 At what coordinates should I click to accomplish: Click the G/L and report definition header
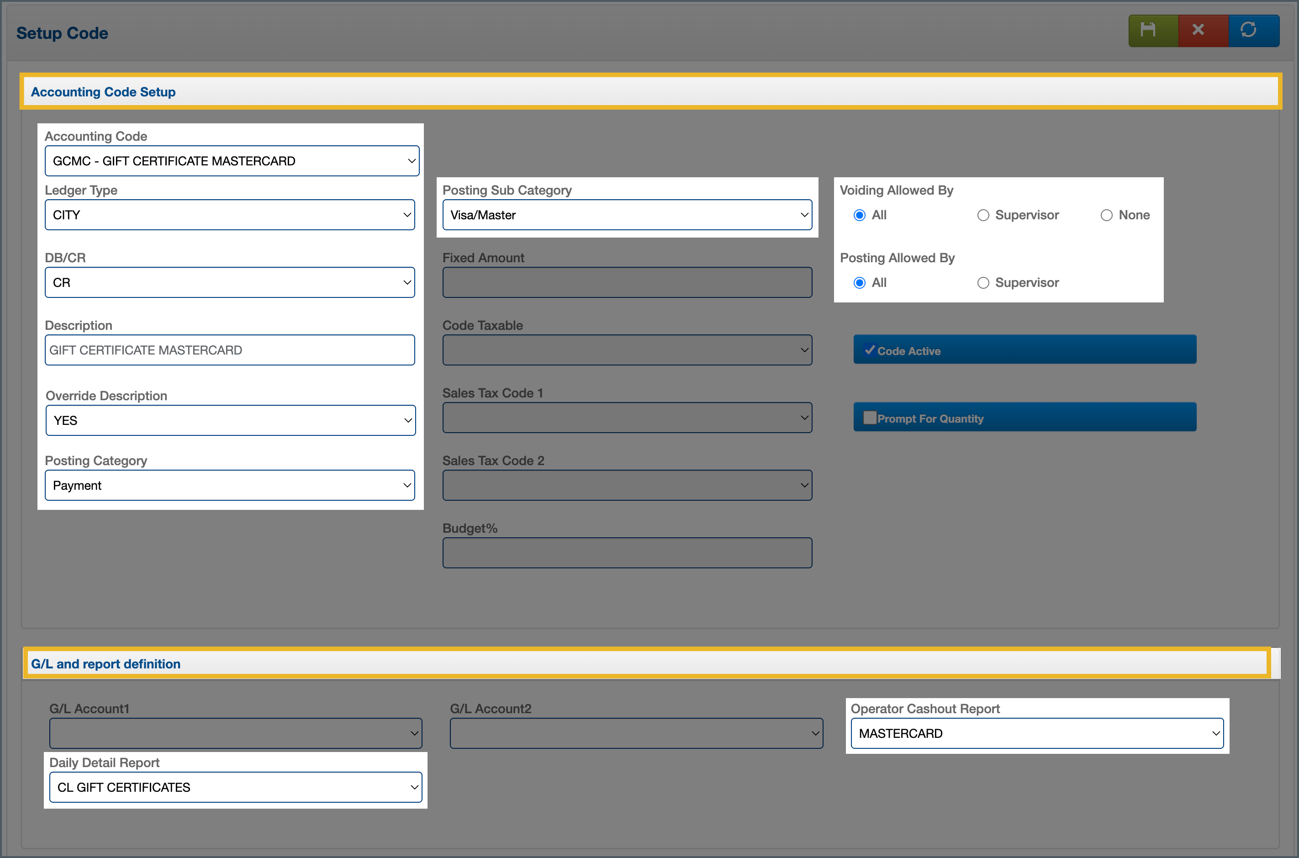tap(106, 664)
